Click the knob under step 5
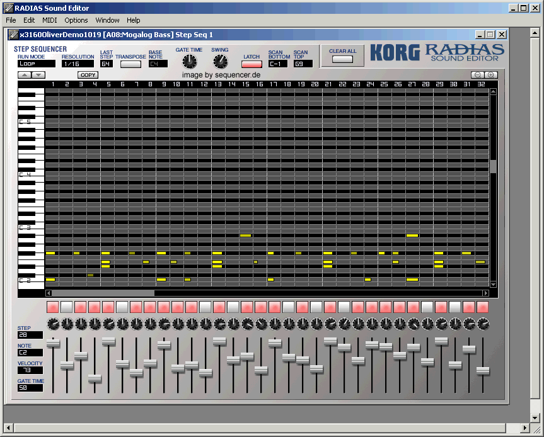 click(x=108, y=324)
